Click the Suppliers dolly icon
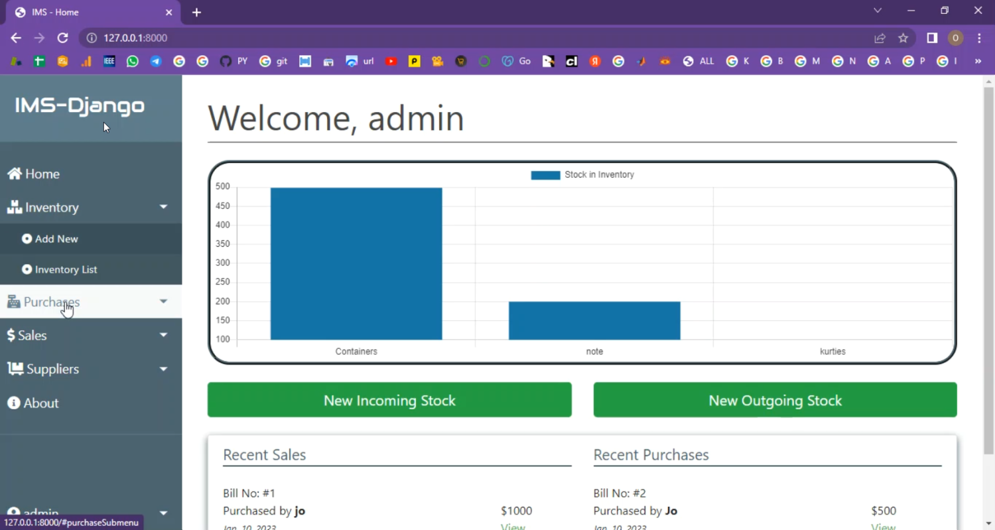The width and height of the screenshot is (995, 530). (x=15, y=369)
